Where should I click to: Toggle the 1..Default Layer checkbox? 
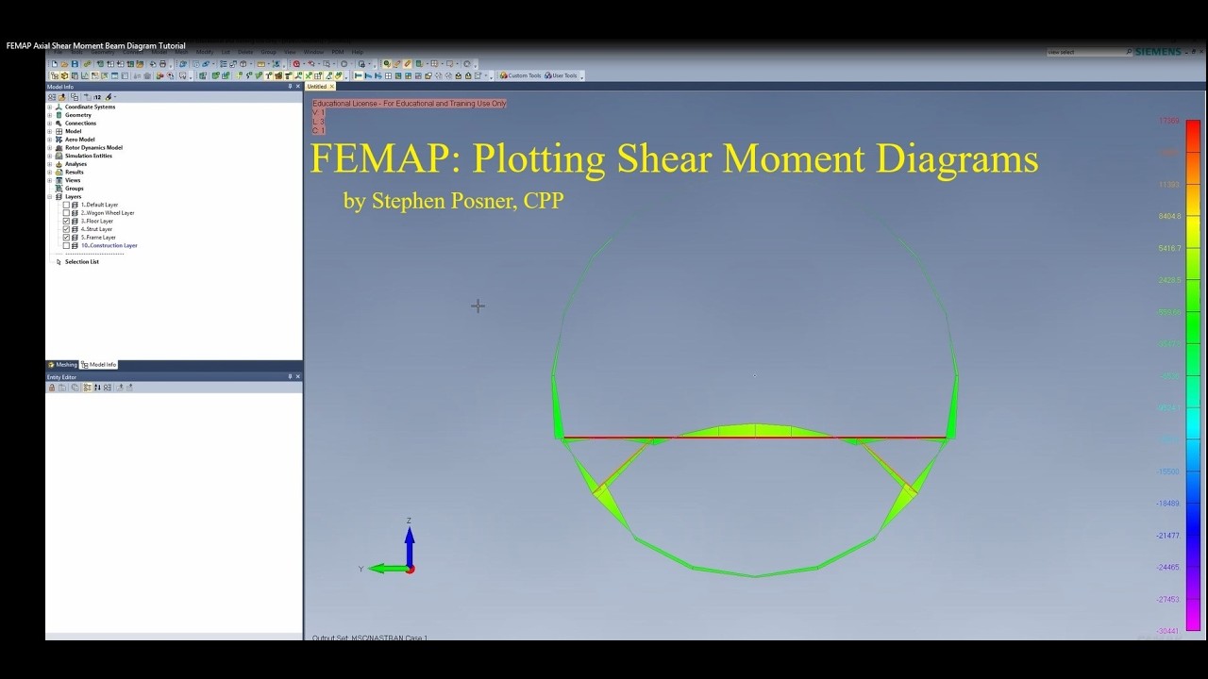[66, 205]
